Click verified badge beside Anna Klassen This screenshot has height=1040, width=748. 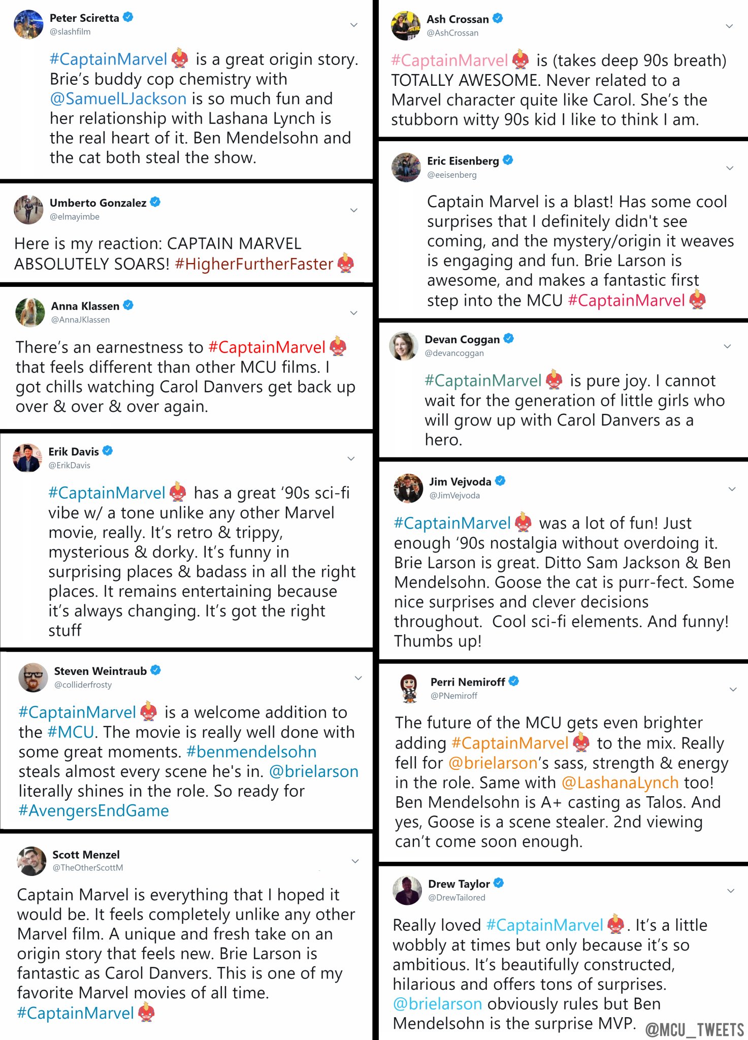[128, 305]
